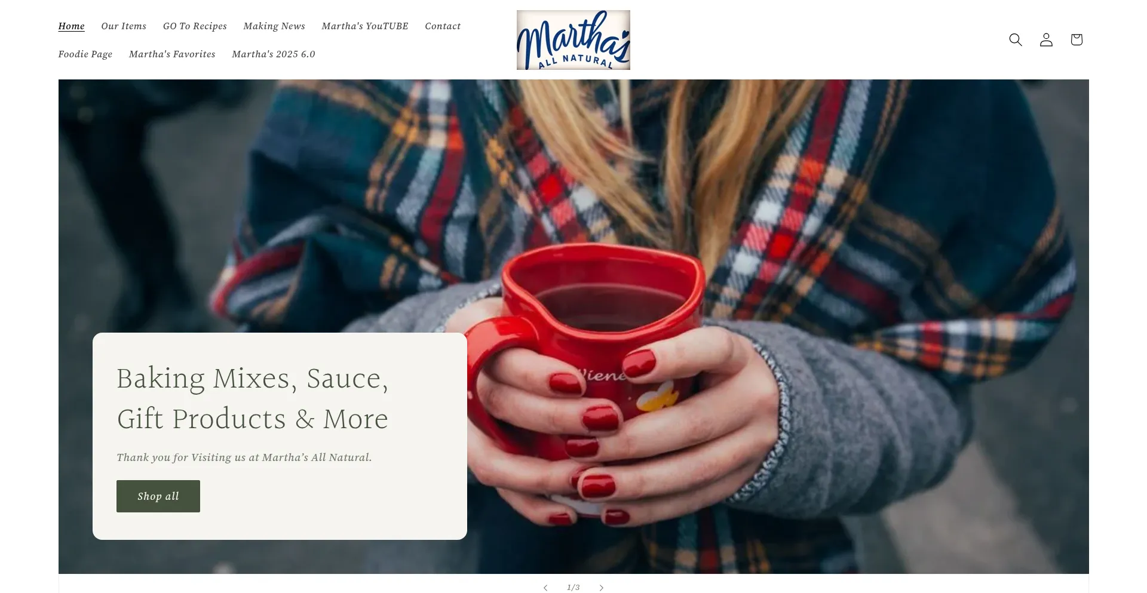The height and width of the screenshot is (593, 1147).
Task: Open the search magnifier icon
Action: coord(1016,40)
